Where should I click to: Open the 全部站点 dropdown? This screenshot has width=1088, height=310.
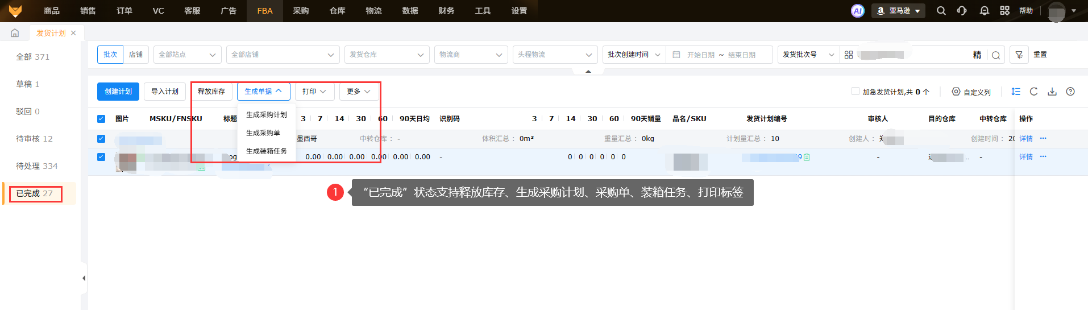coord(188,55)
